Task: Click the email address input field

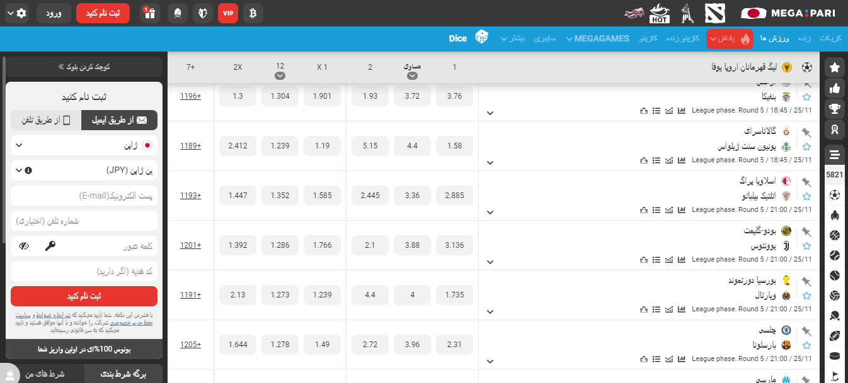Action: [84, 196]
